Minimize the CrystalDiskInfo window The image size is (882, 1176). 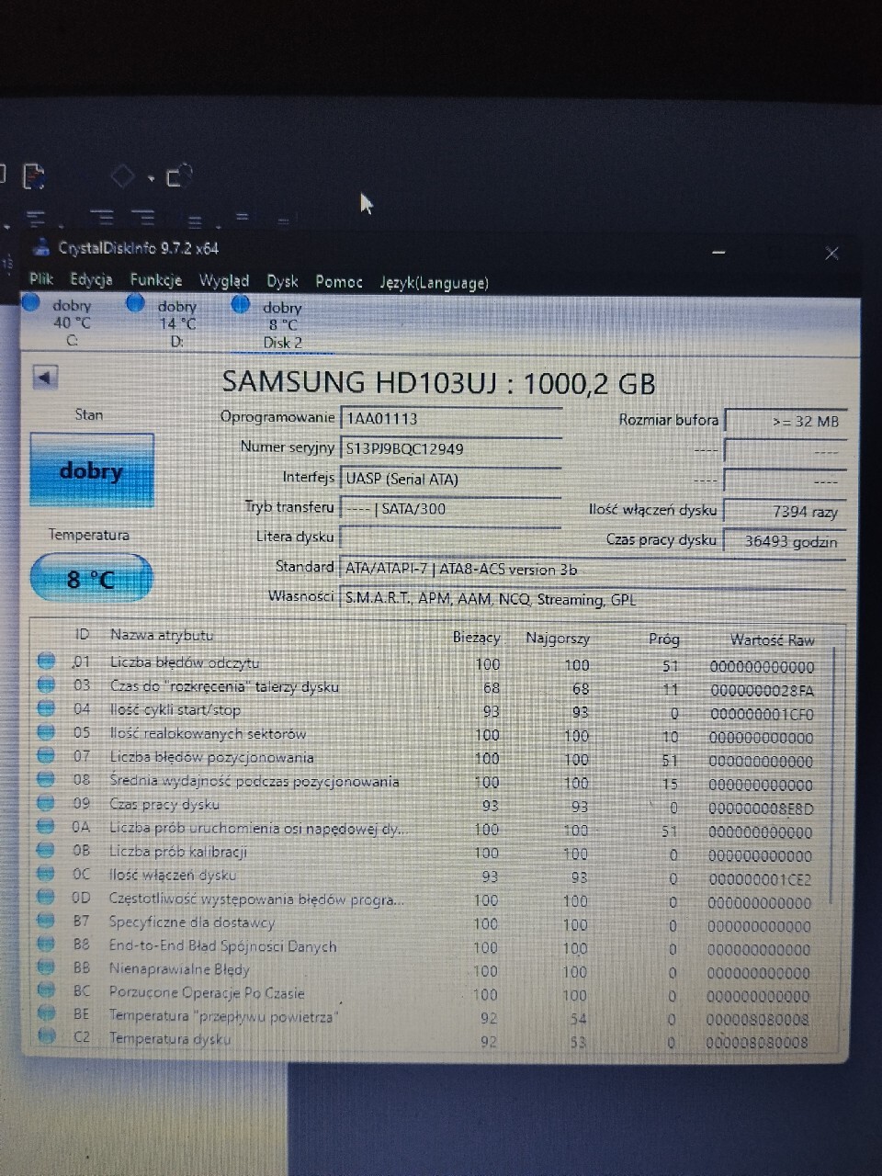coord(719,252)
